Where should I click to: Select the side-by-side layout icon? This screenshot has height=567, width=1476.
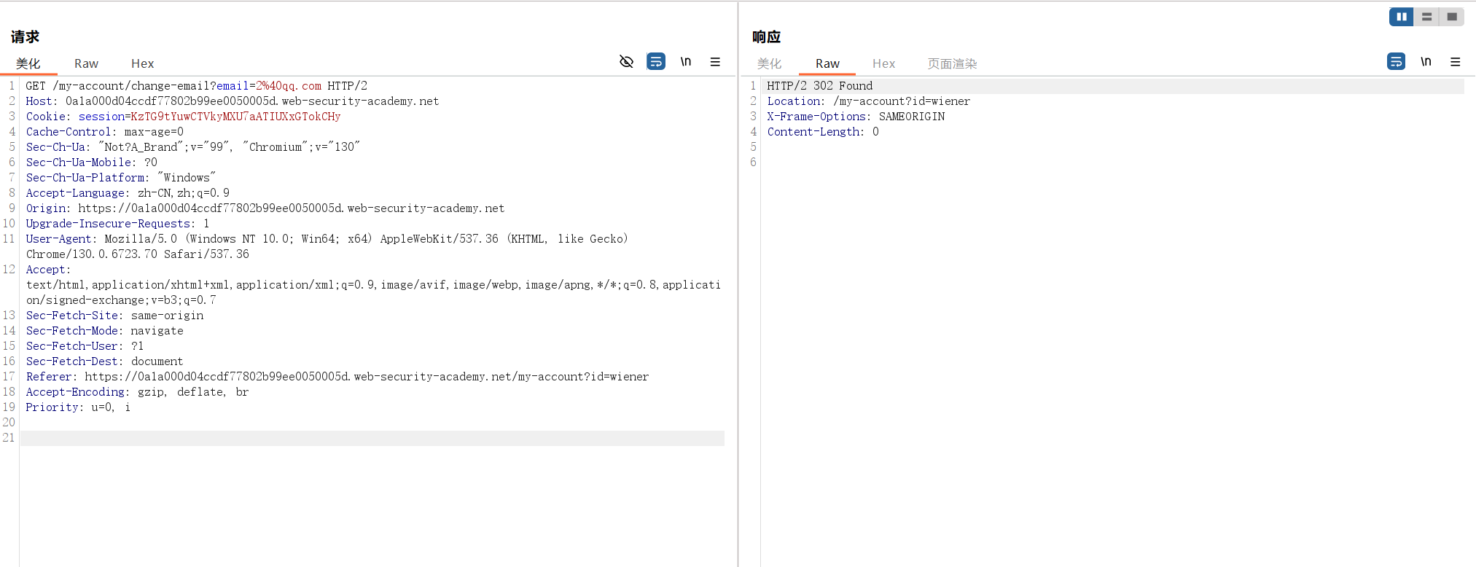pos(1401,17)
